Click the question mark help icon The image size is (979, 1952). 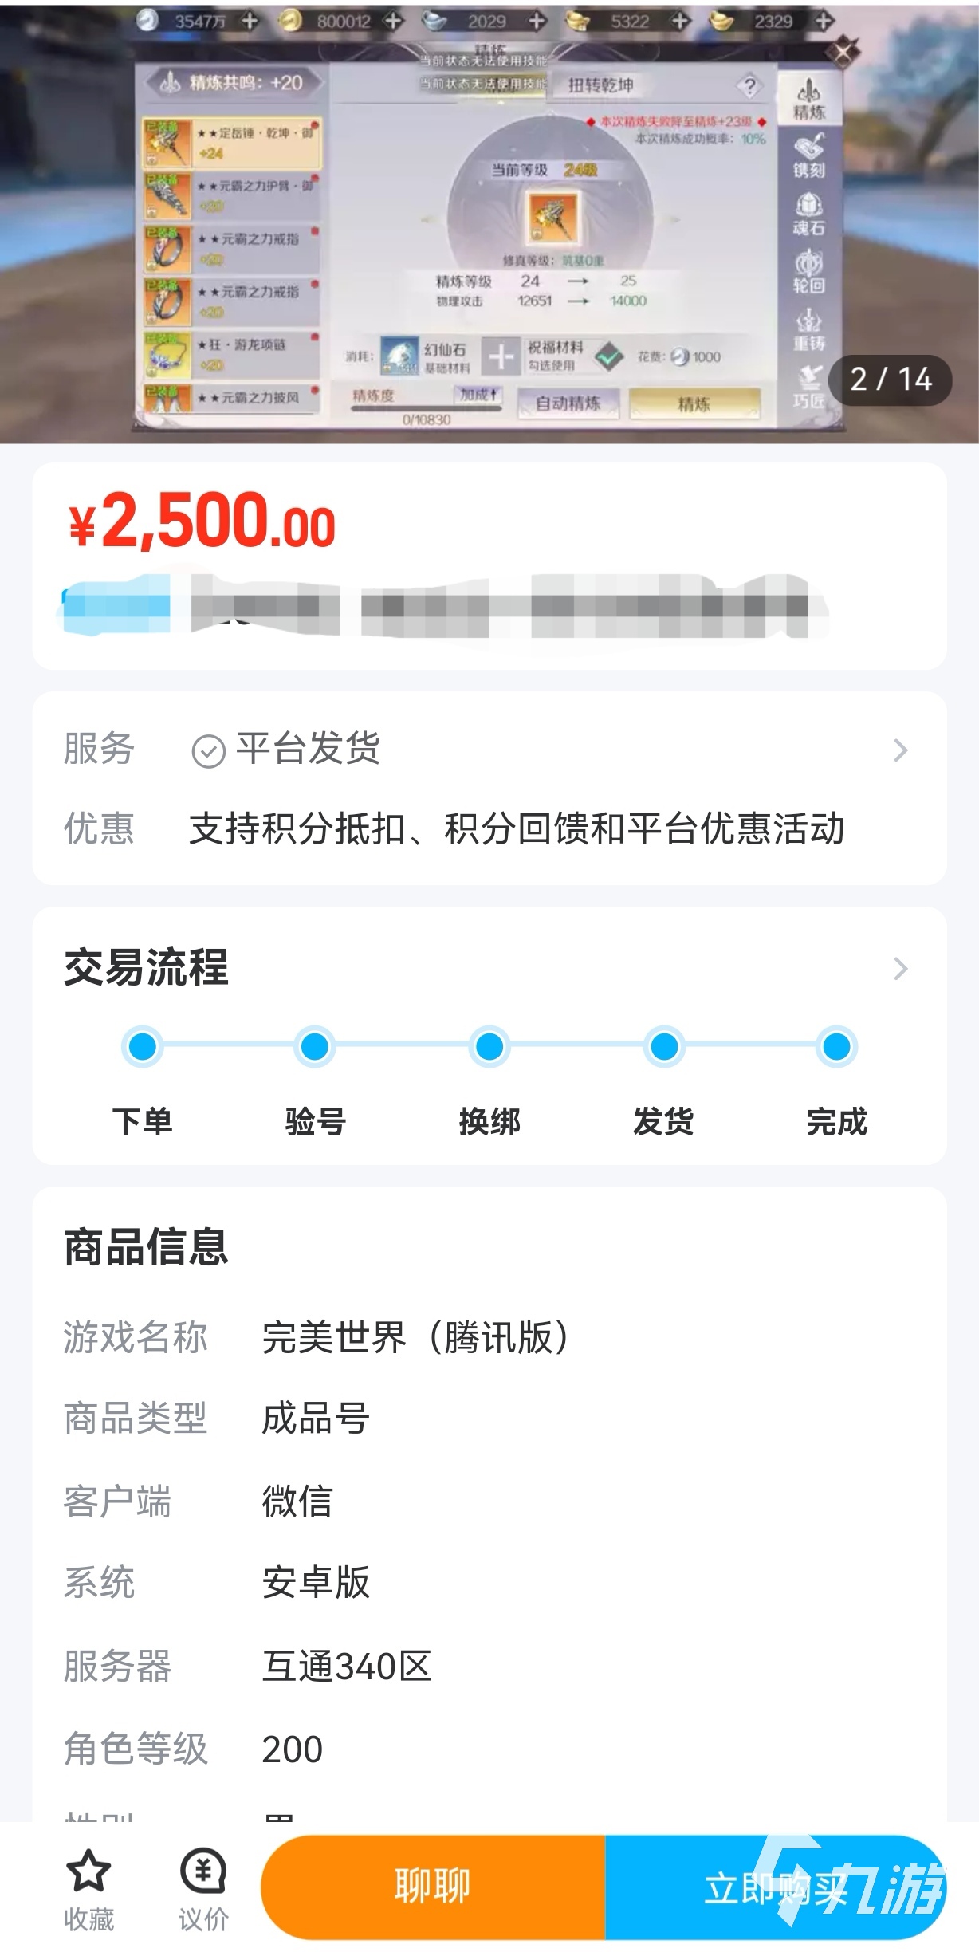(749, 85)
